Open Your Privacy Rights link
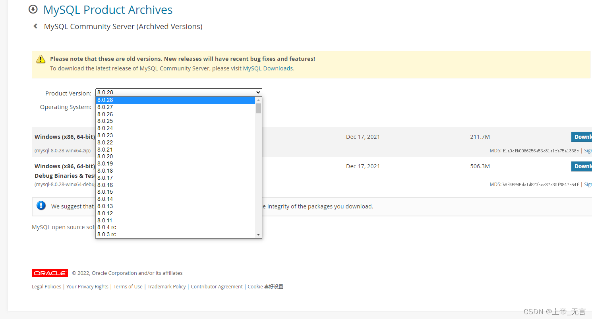Viewport: 592px width, 319px height. 87,286
